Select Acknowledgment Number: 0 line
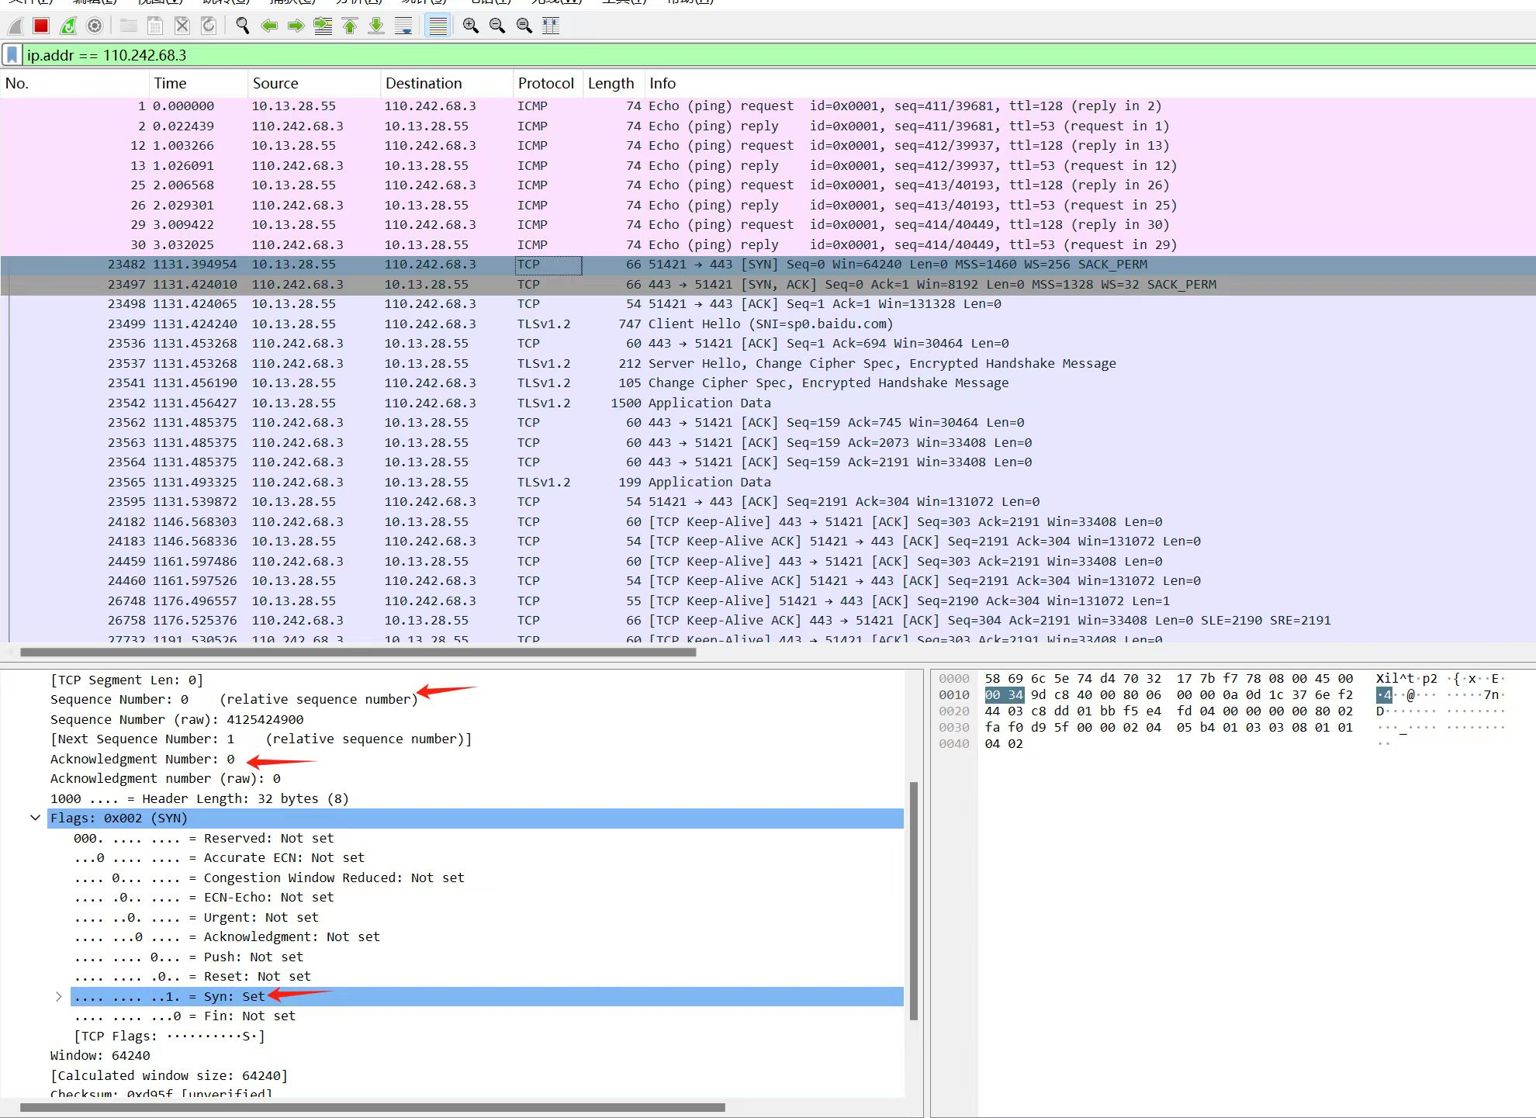Screen dimensions: 1536x1118 point(143,759)
